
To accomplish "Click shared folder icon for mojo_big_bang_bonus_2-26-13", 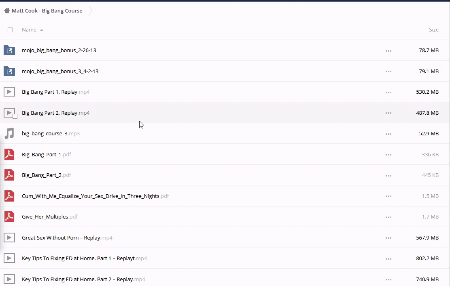I will [x=9, y=50].
